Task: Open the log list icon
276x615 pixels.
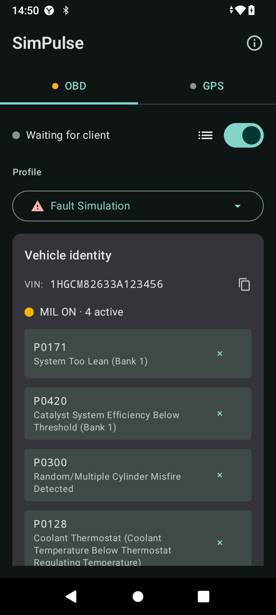Action: [x=205, y=135]
